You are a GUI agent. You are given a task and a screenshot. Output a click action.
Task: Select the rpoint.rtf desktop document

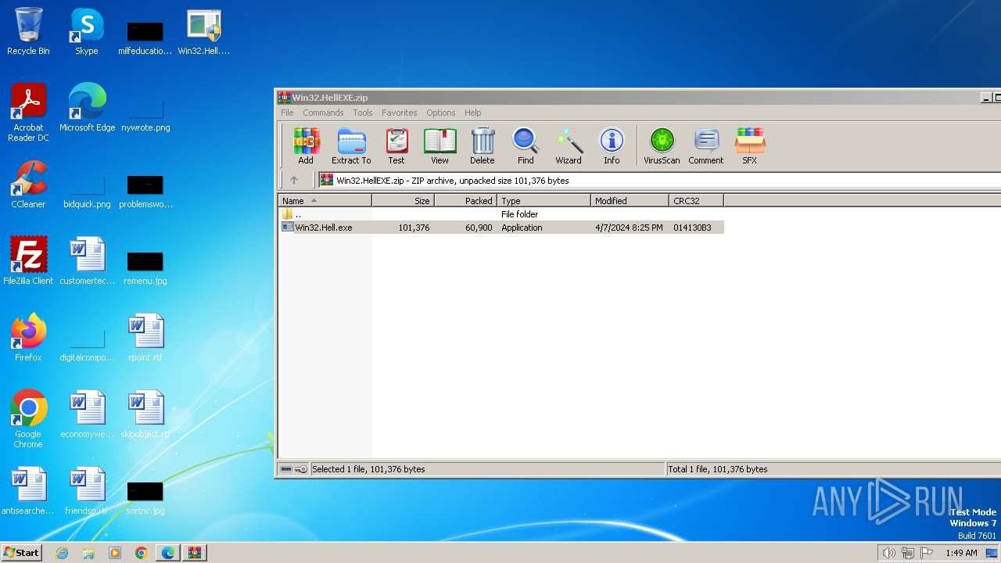click(x=145, y=339)
